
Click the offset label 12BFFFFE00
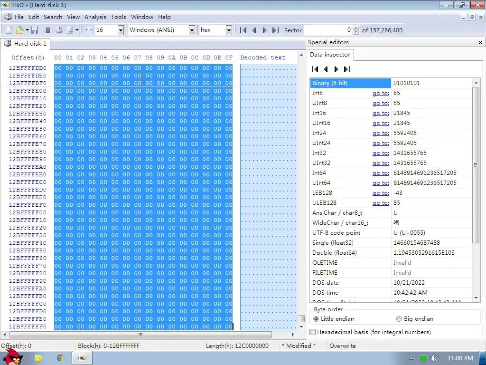[x=27, y=91]
